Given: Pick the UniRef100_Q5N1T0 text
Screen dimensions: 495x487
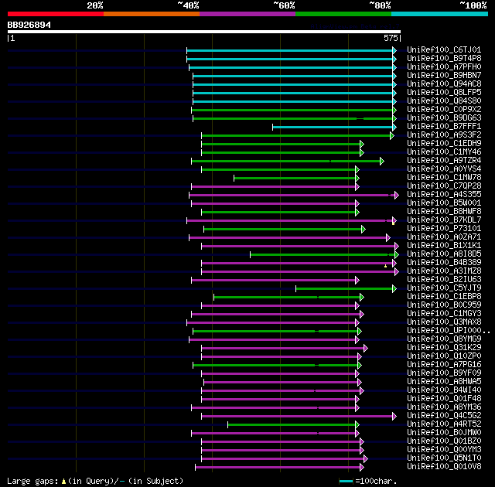Looking at the screenshot, I should pos(444,458).
